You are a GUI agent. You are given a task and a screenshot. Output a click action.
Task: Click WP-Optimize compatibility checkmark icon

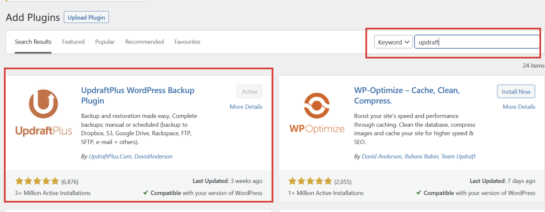(419, 193)
